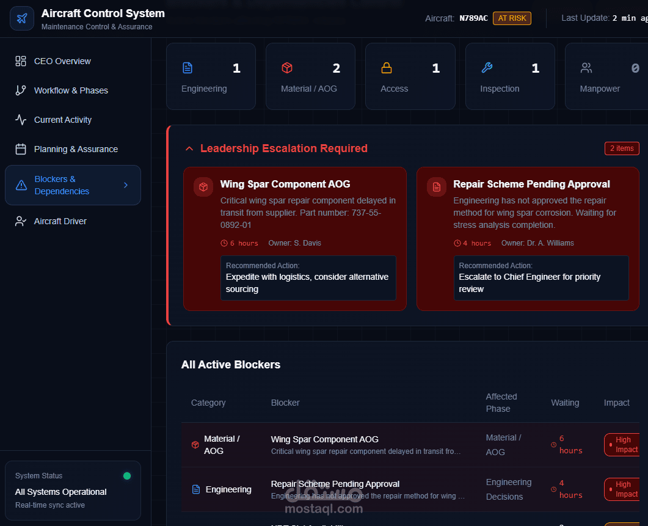This screenshot has width=648, height=526.
Task: Click the Current Activity pulse icon
Action: coord(21,120)
